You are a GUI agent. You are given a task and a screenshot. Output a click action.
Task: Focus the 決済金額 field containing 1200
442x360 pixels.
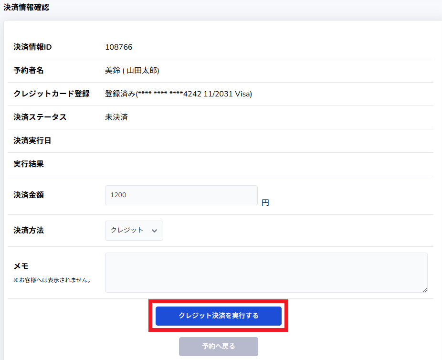[x=181, y=195]
